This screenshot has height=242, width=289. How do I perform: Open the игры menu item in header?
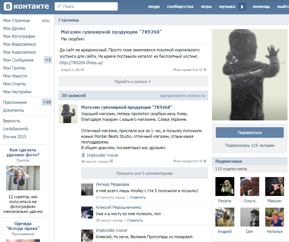click(x=206, y=6)
